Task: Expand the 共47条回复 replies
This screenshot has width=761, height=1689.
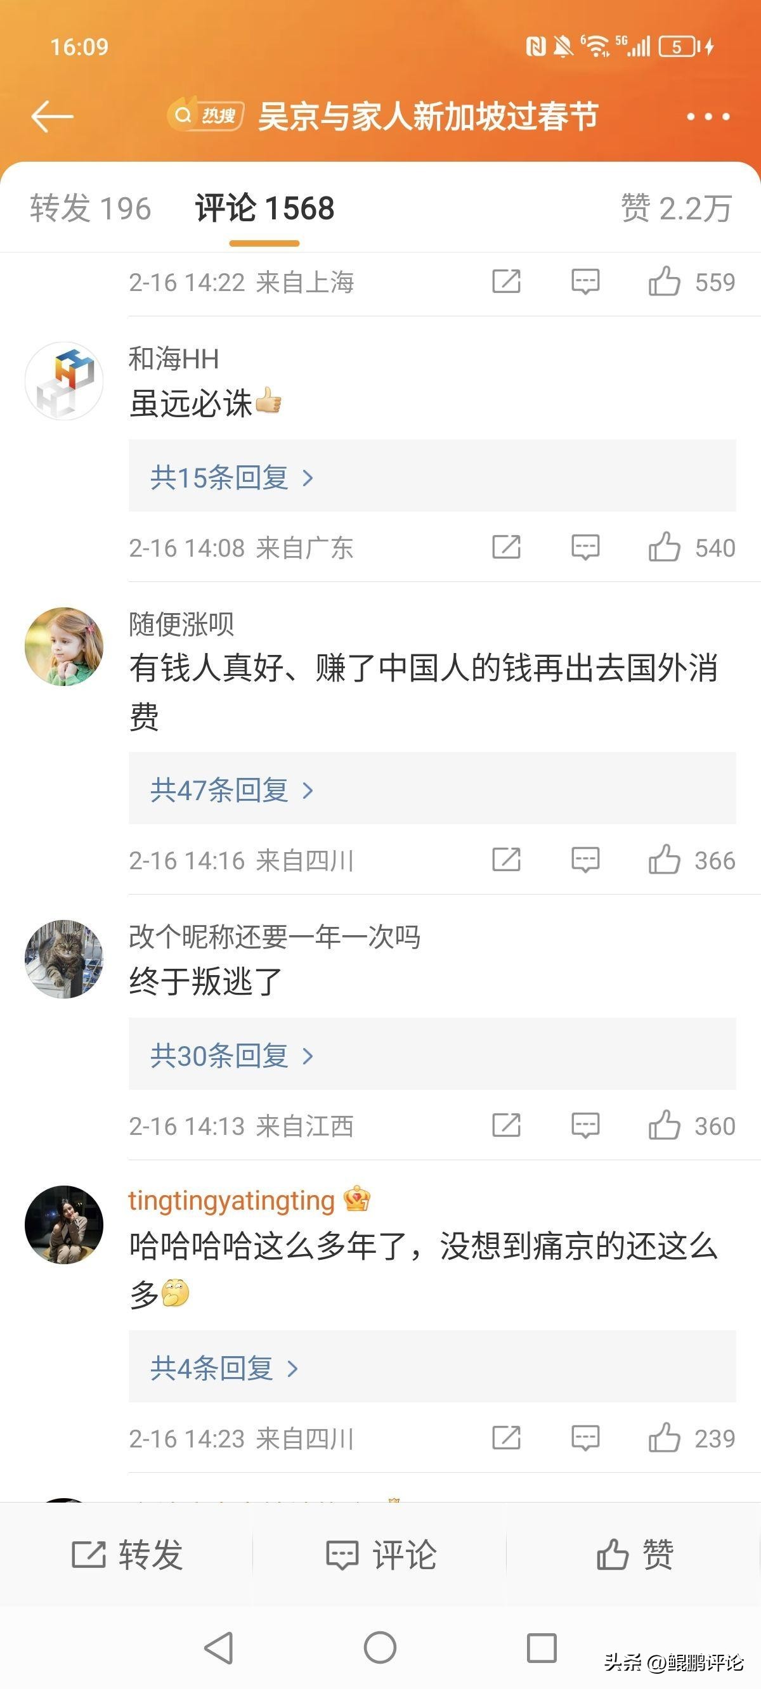Action: click(231, 790)
